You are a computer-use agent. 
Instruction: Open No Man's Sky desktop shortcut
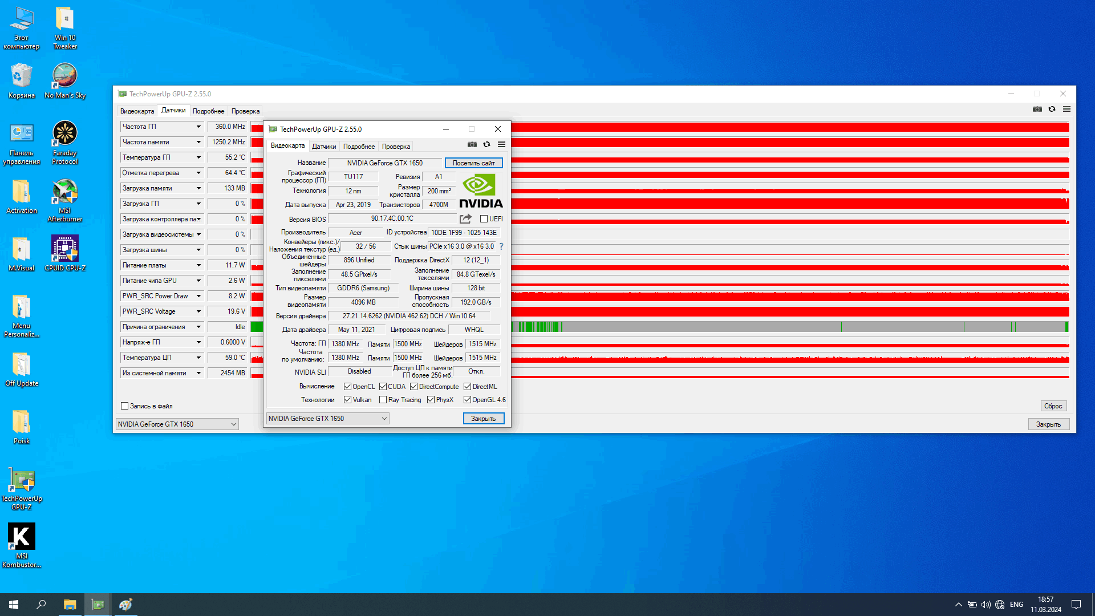click(64, 80)
